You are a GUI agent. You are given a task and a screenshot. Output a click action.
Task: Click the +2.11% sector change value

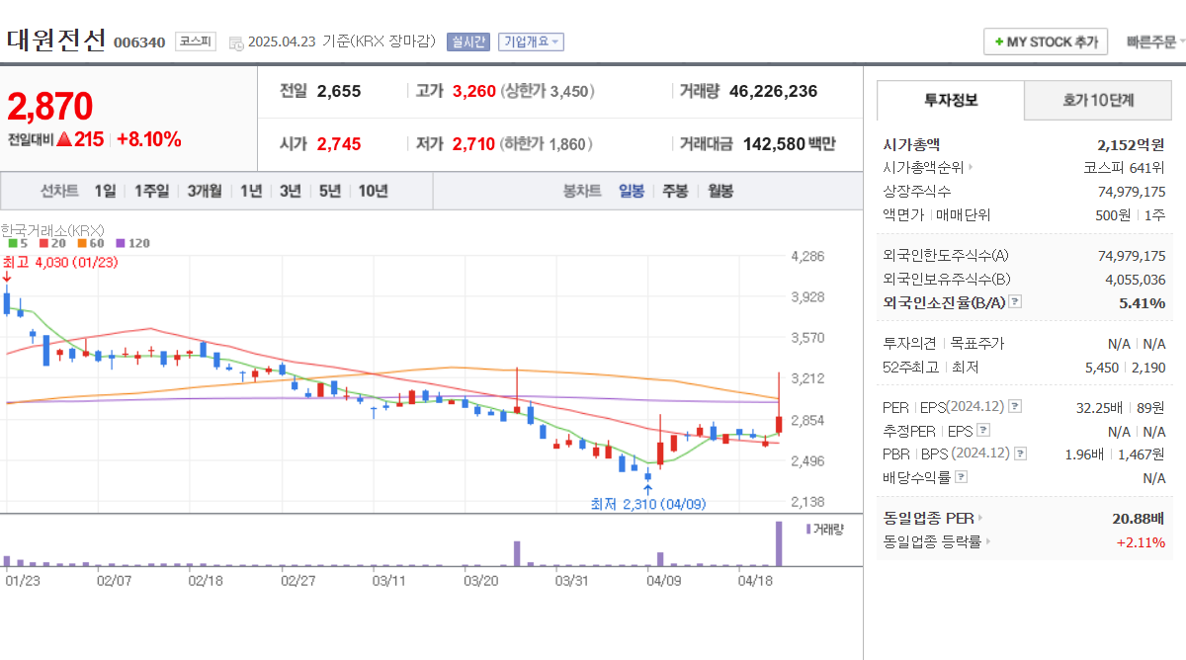click(x=1141, y=541)
